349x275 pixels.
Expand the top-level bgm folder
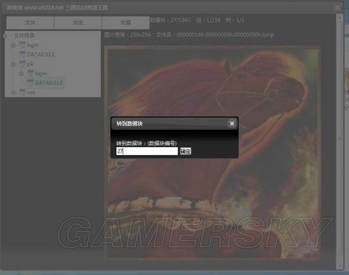pyautogui.click(x=13, y=46)
